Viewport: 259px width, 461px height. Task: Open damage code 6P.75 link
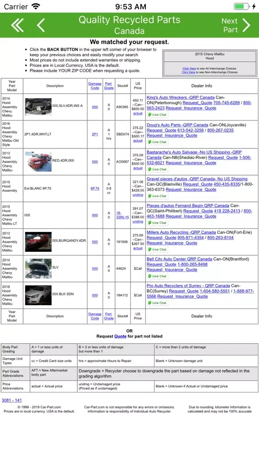tap(95, 189)
